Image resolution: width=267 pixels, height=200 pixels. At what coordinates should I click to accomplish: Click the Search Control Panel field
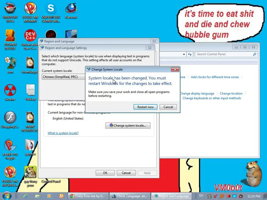[226, 54]
